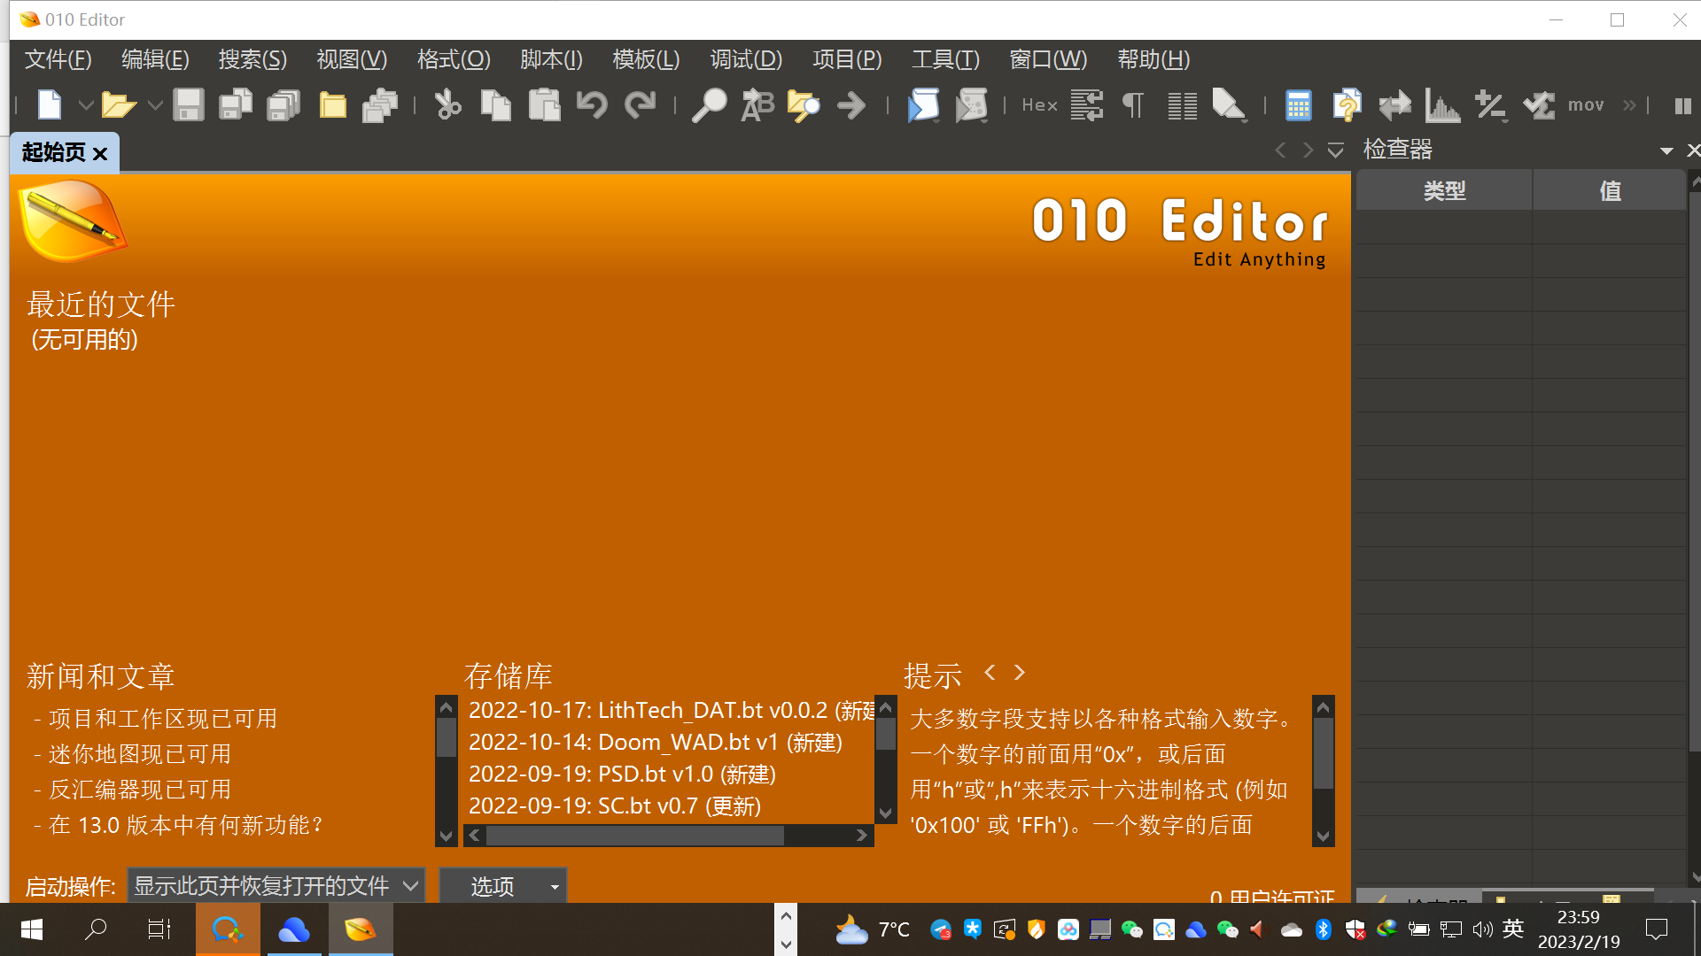Show the previous tip
The width and height of the screenshot is (1701, 956).
pos(990,673)
